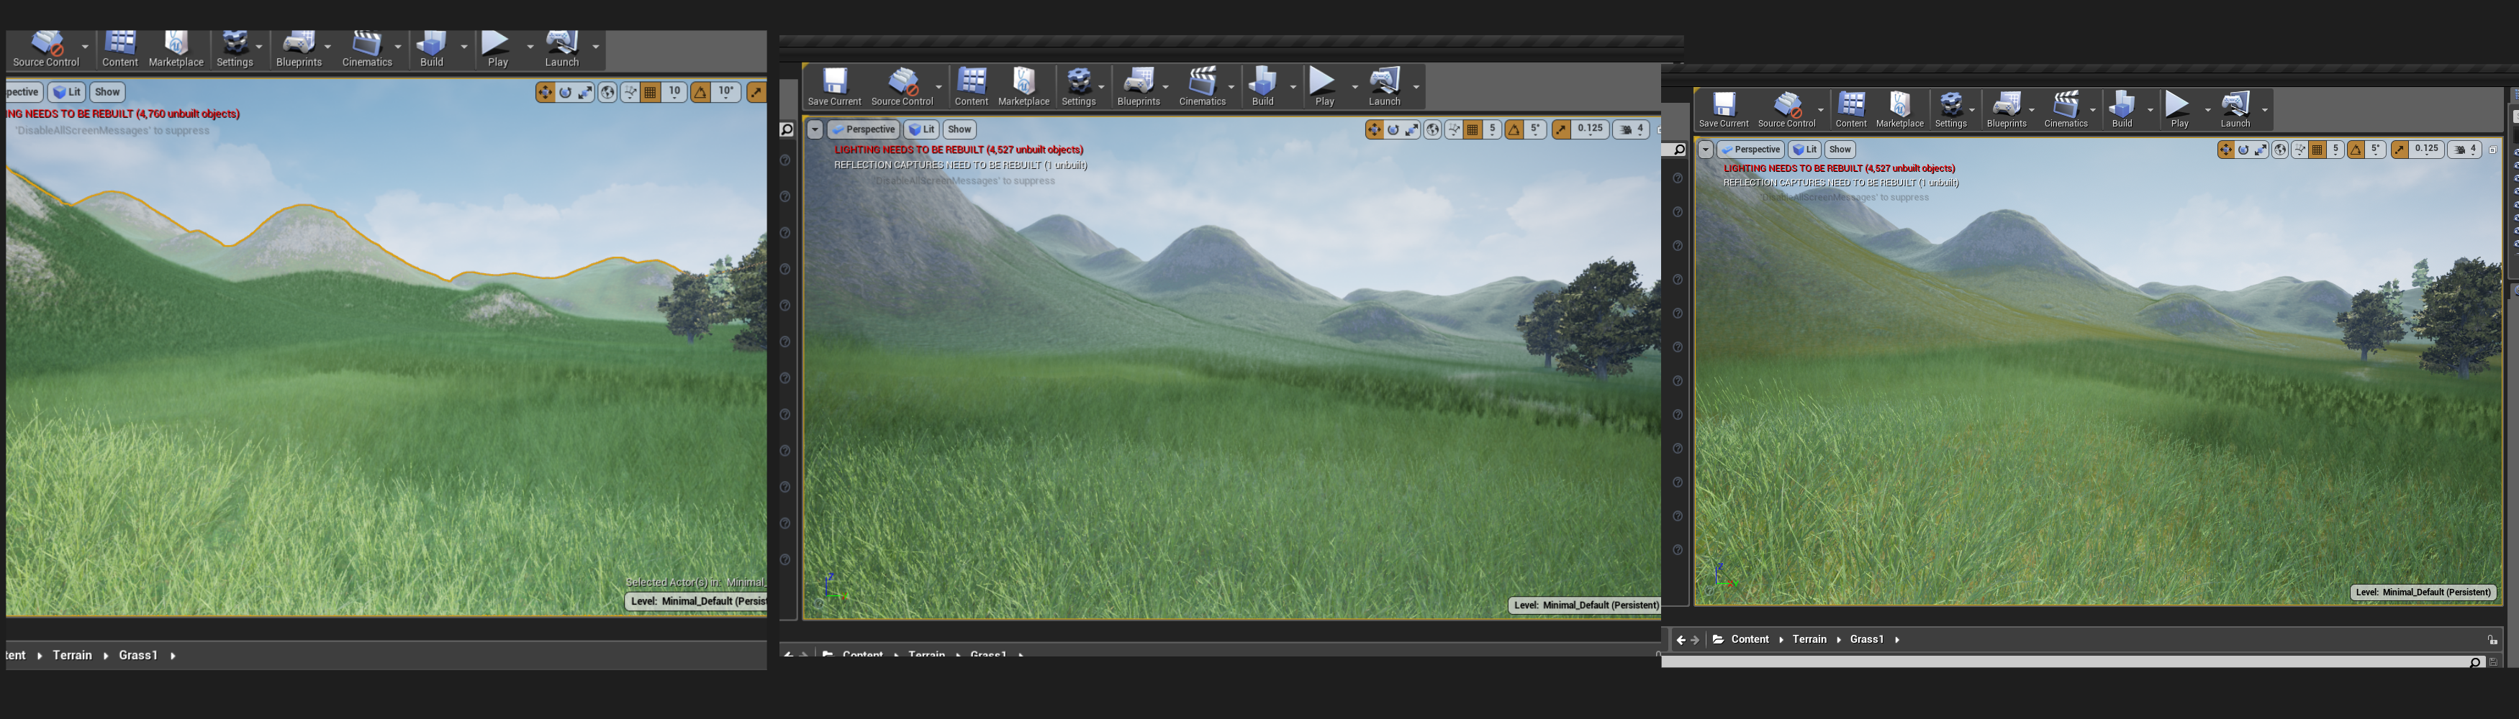Select translate gizmo mode in right viewport
The image size is (2519, 719).
coord(2225,150)
